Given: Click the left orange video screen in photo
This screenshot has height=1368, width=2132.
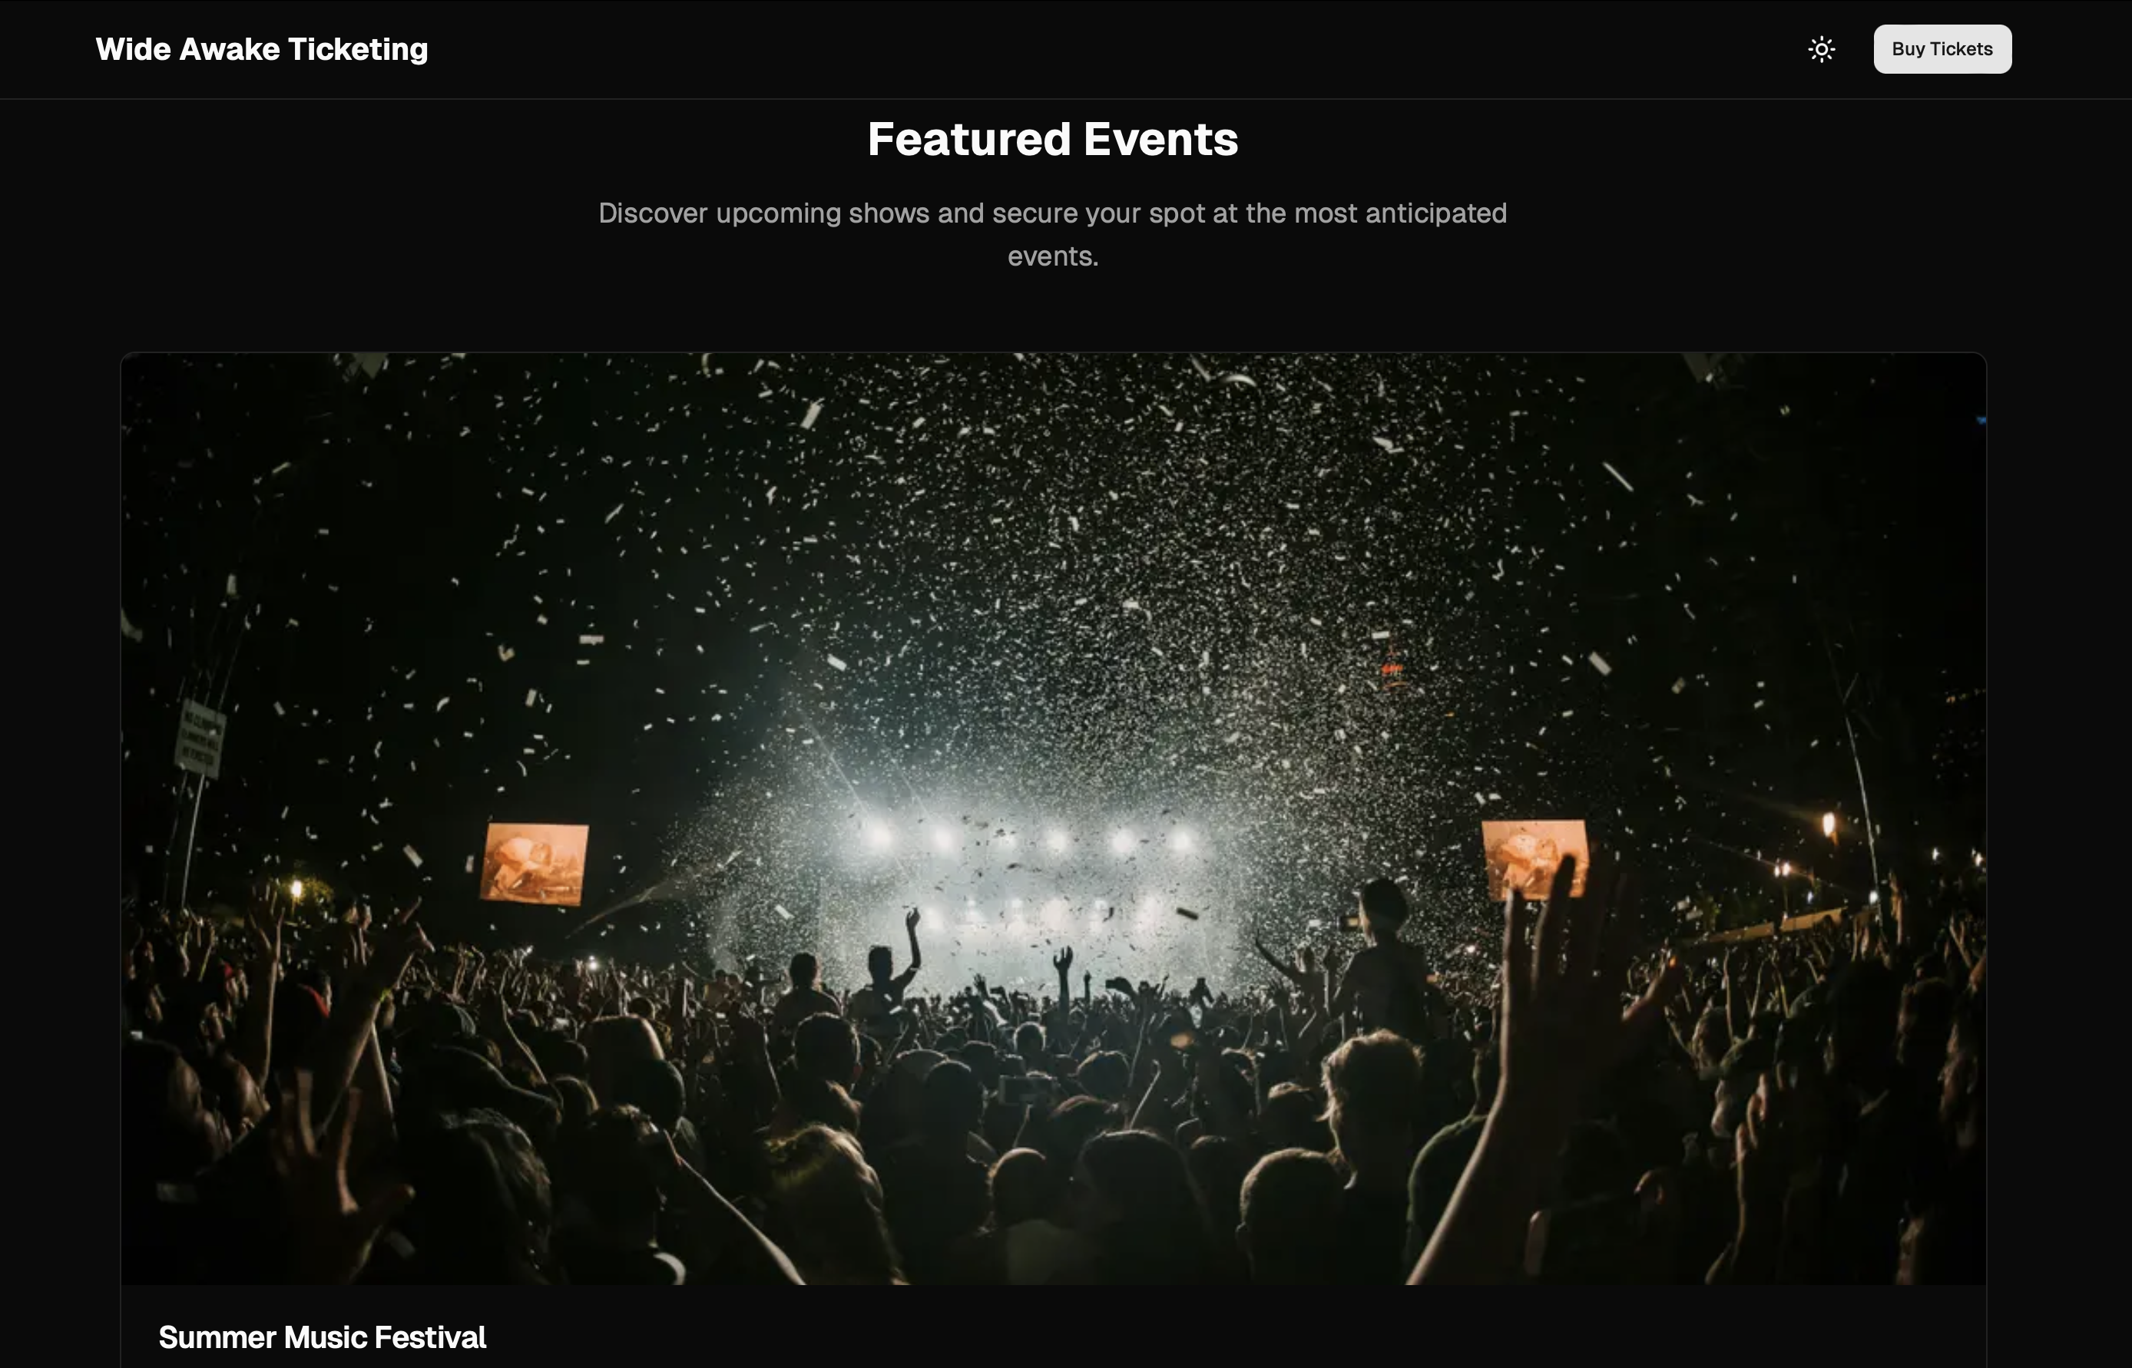Looking at the screenshot, I should click(534, 864).
